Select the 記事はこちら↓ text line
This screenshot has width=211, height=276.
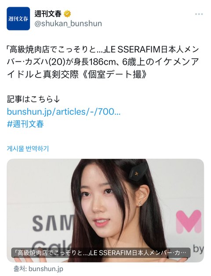[x=33, y=99]
